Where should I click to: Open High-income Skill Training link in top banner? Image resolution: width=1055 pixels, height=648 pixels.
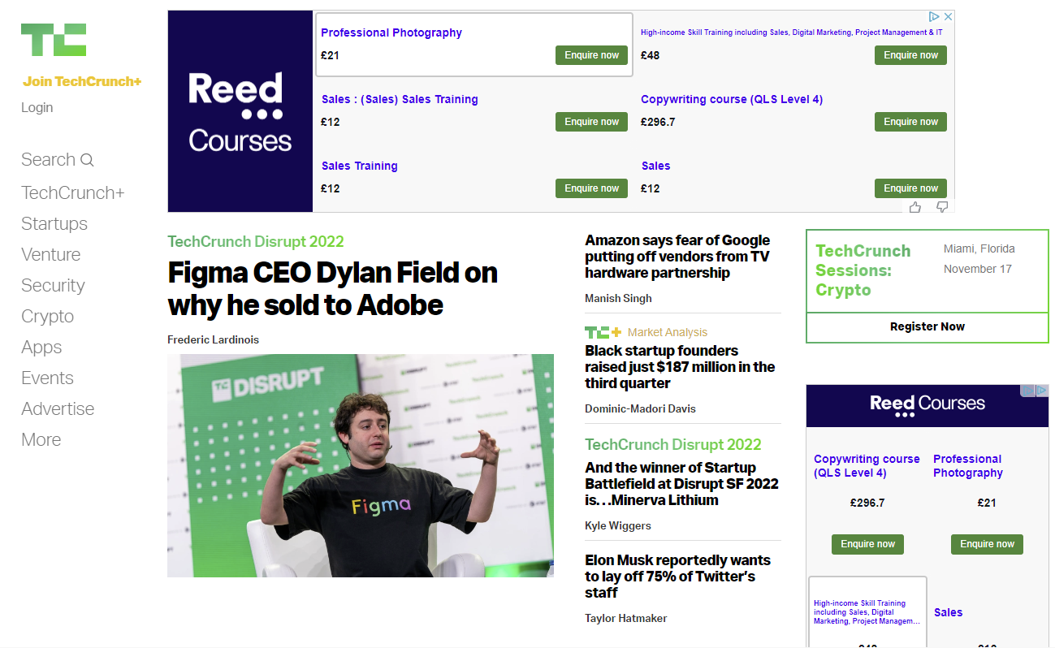click(792, 32)
